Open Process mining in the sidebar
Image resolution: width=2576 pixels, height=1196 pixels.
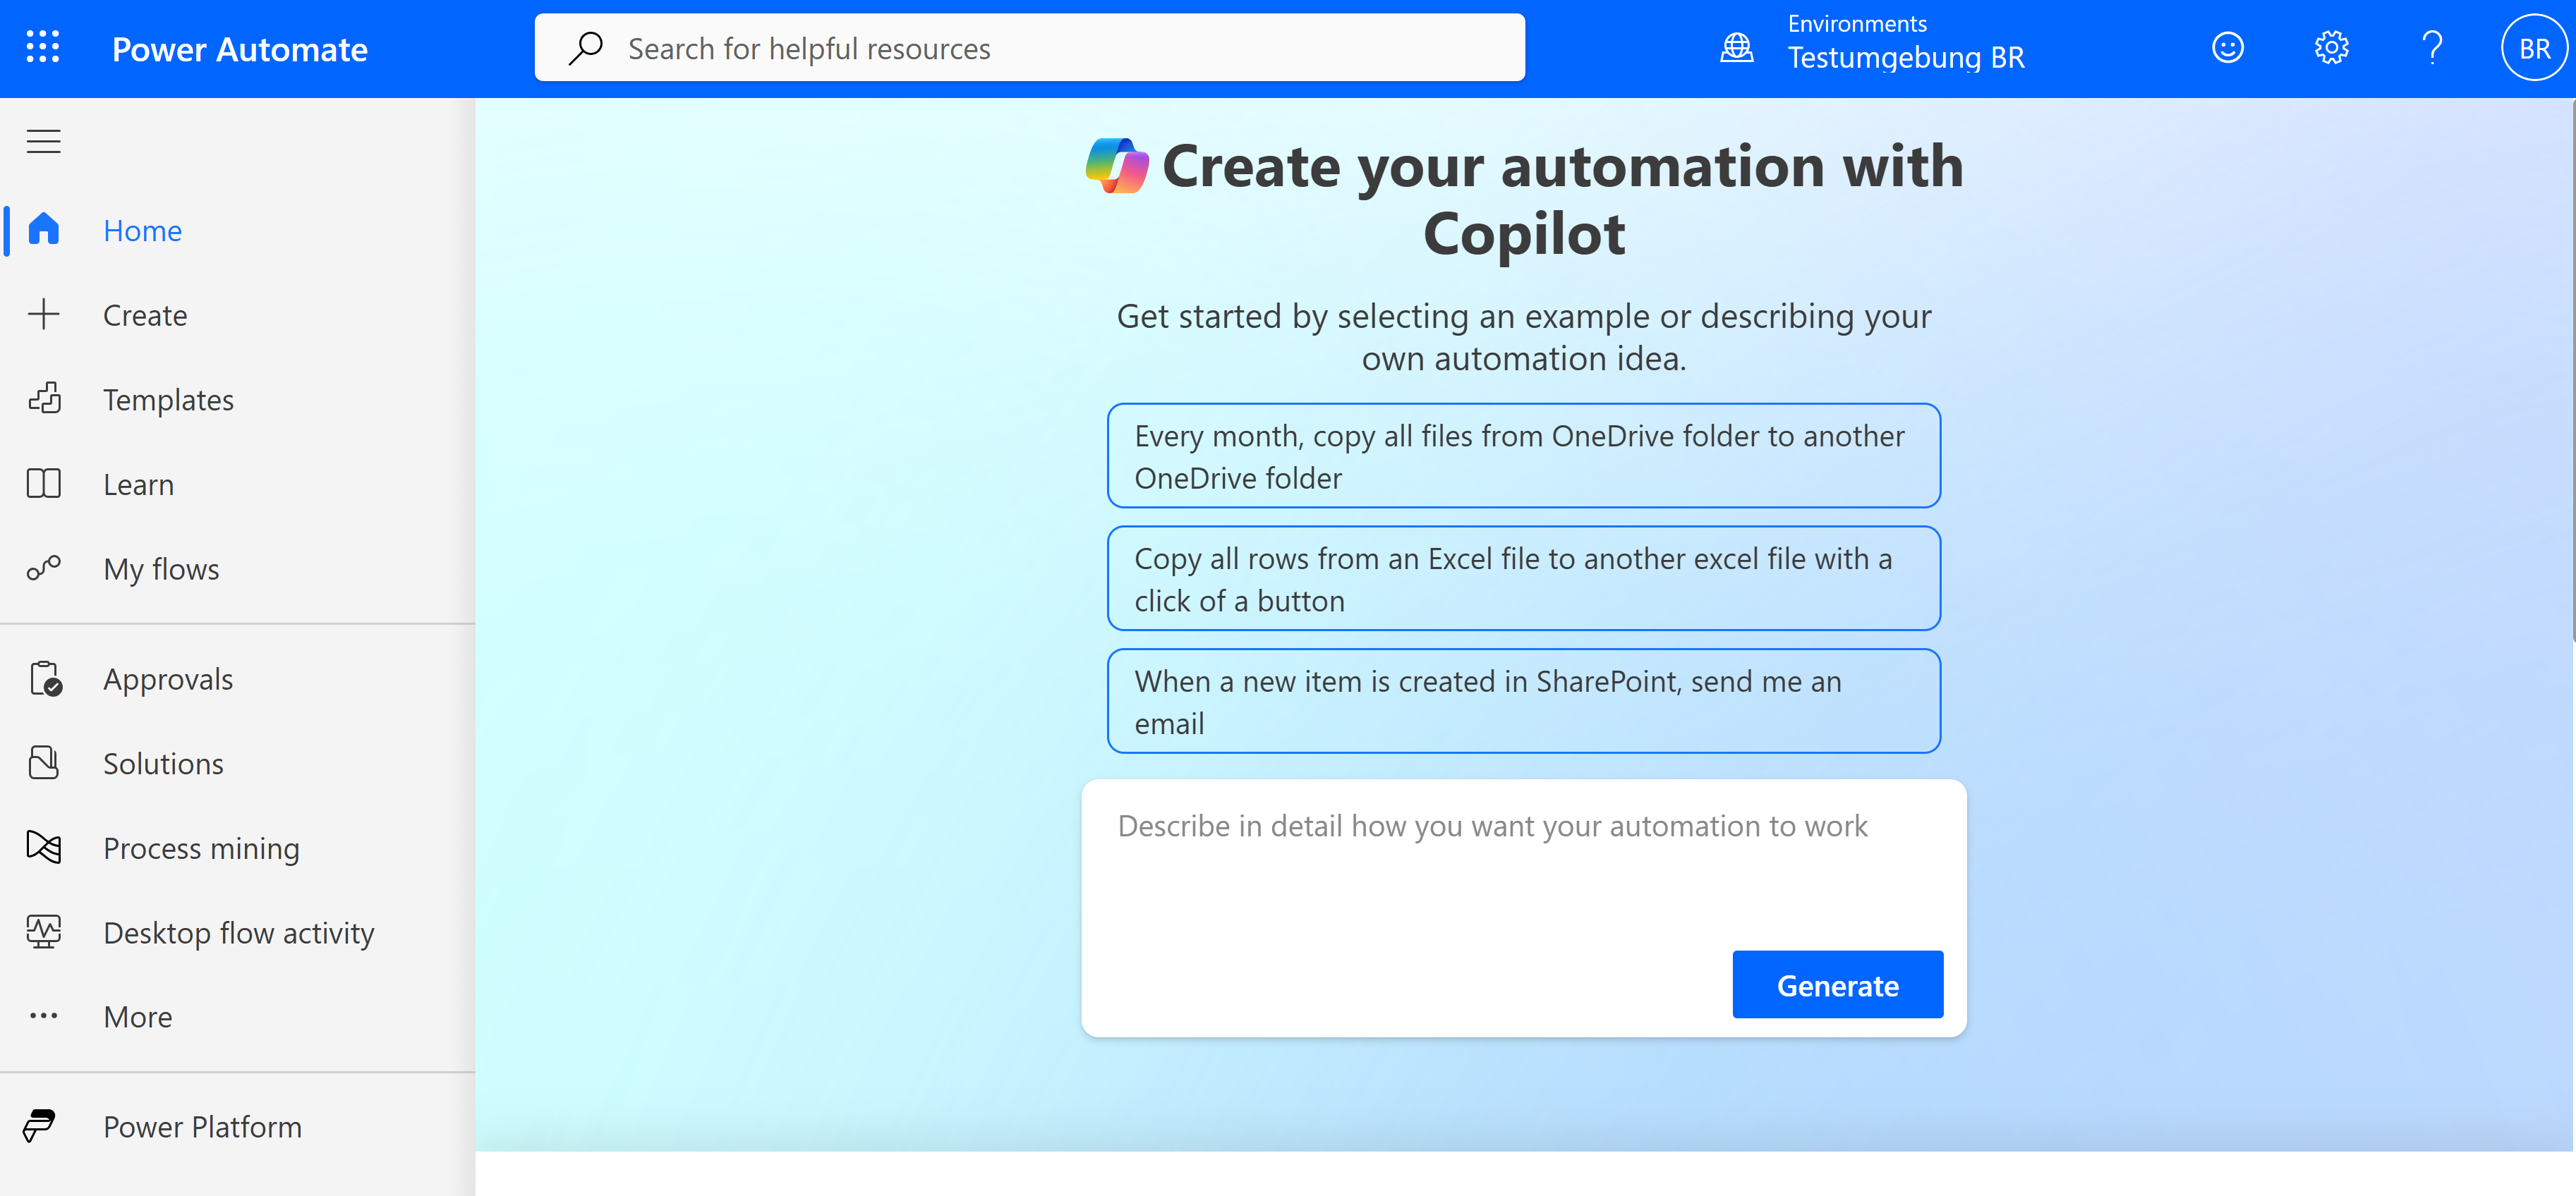237,848
